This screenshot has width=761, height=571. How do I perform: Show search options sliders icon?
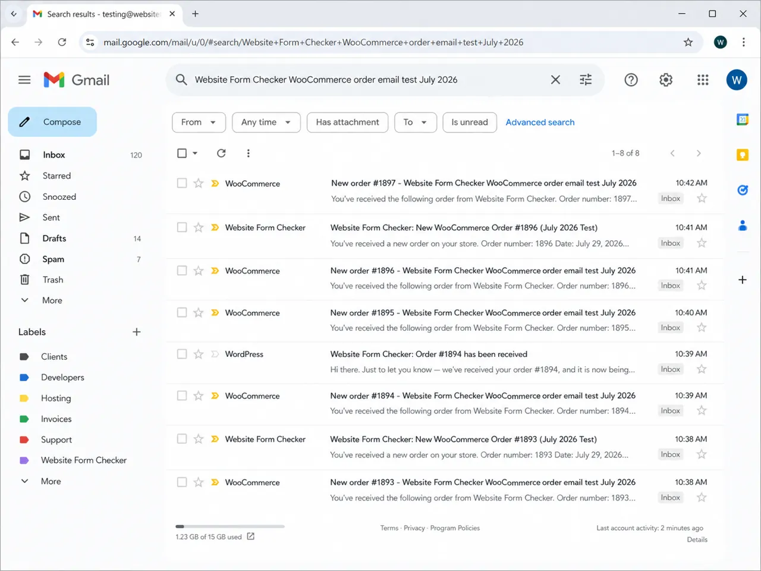click(586, 80)
